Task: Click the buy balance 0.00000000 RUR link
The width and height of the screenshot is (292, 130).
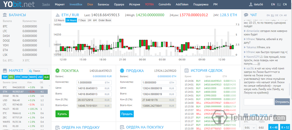Action: click(102, 76)
